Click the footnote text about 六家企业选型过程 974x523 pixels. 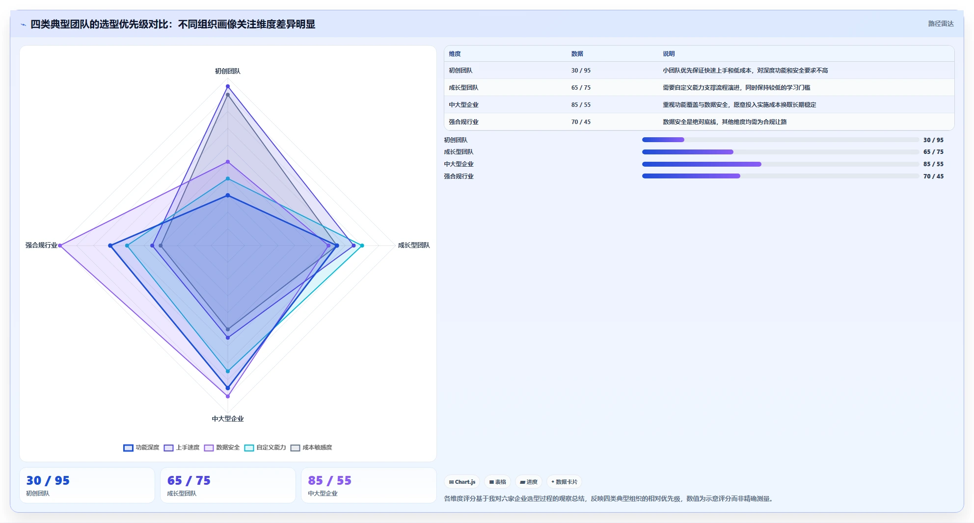pyautogui.click(x=610, y=498)
